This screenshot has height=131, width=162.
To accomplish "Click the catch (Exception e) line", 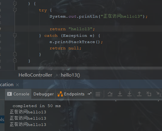I will point(70,36).
